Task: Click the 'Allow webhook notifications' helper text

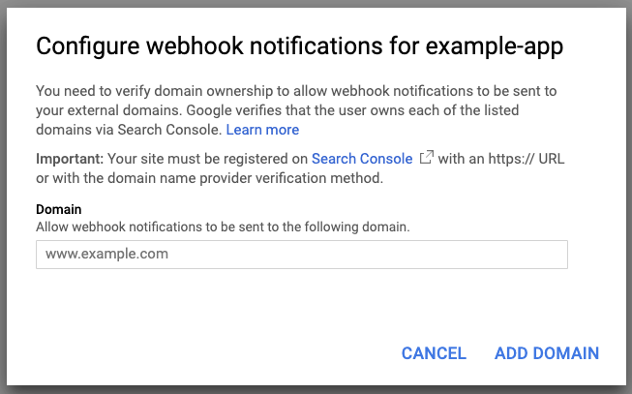Action: tap(223, 227)
